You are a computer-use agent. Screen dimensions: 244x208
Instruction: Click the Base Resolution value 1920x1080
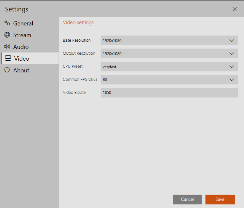[112, 41]
